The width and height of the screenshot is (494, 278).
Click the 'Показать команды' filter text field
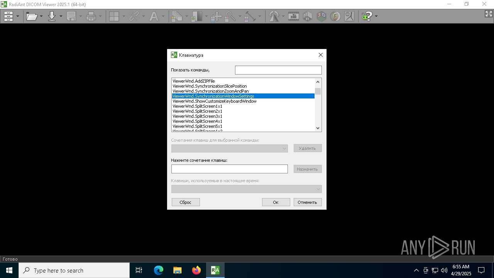[x=278, y=70]
